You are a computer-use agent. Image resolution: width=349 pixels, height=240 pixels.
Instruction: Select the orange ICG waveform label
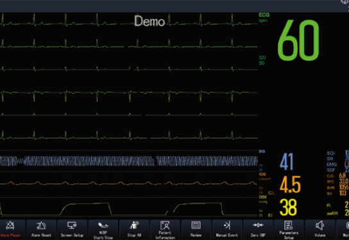point(262,175)
